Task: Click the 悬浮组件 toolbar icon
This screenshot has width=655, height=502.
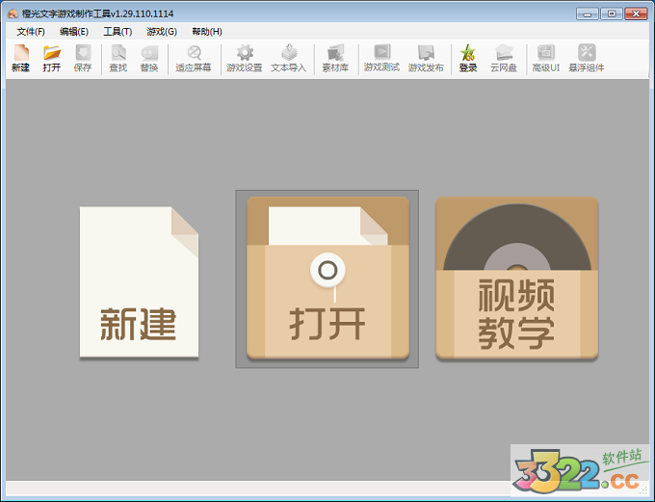Action: 587,58
